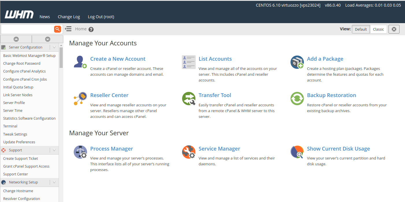Open List Accounts link
The width and height of the screenshot is (405, 202).
tap(215, 59)
